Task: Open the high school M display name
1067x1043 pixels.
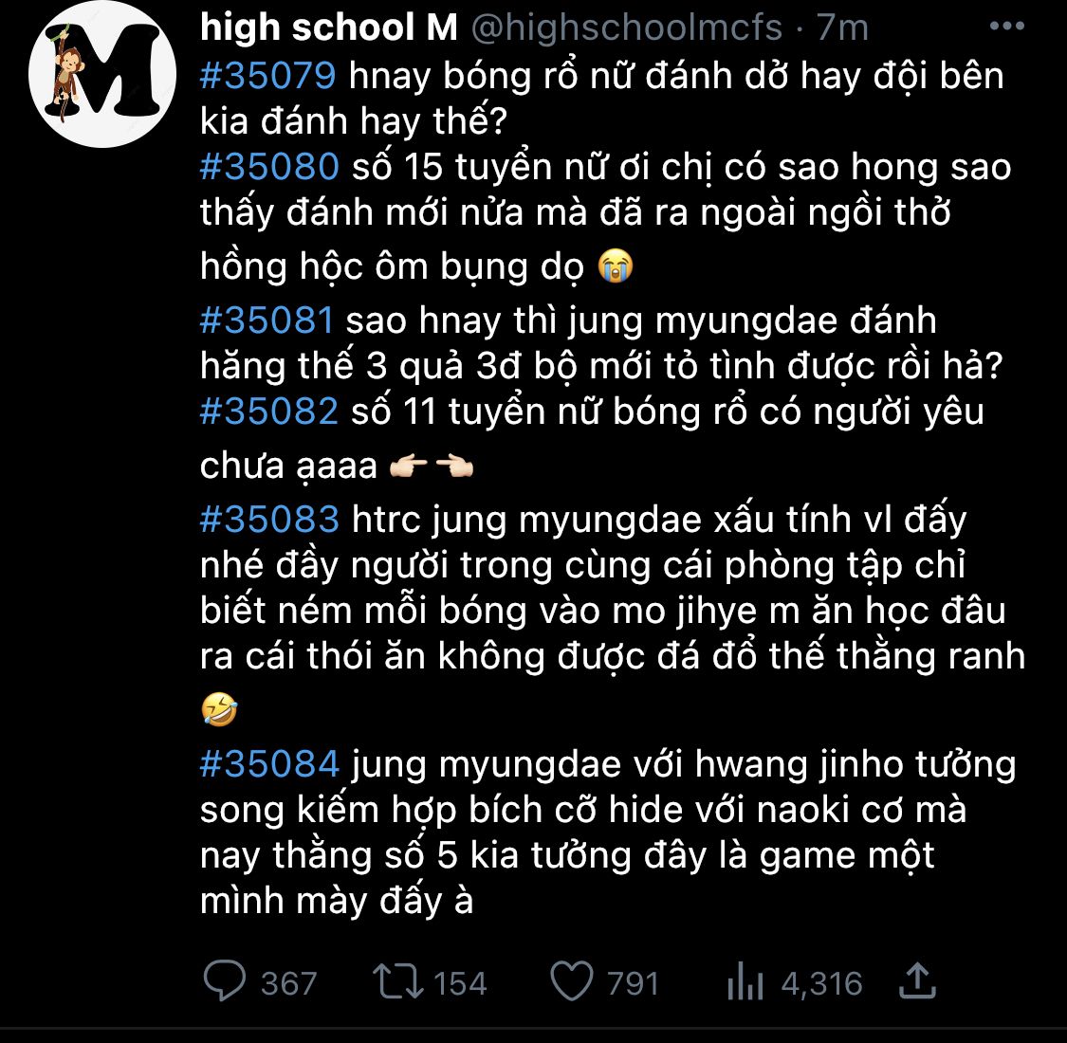Action: tap(329, 28)
